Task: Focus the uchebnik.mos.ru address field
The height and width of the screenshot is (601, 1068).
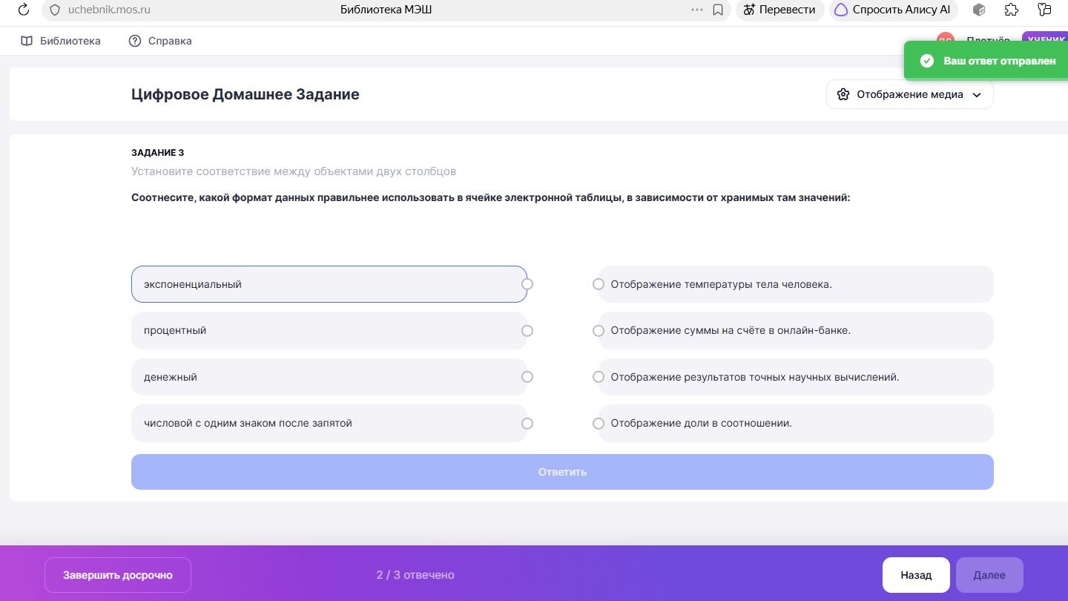Action: tap(109, 10)
